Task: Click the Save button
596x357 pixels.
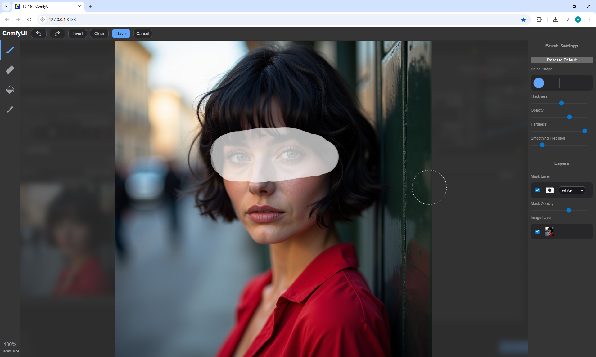Action: 121,33
